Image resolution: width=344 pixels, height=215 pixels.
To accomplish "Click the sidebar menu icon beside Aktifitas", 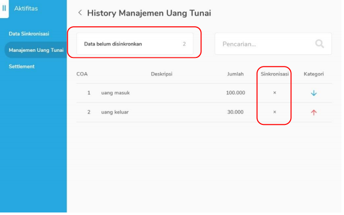I will coord(5,9).
